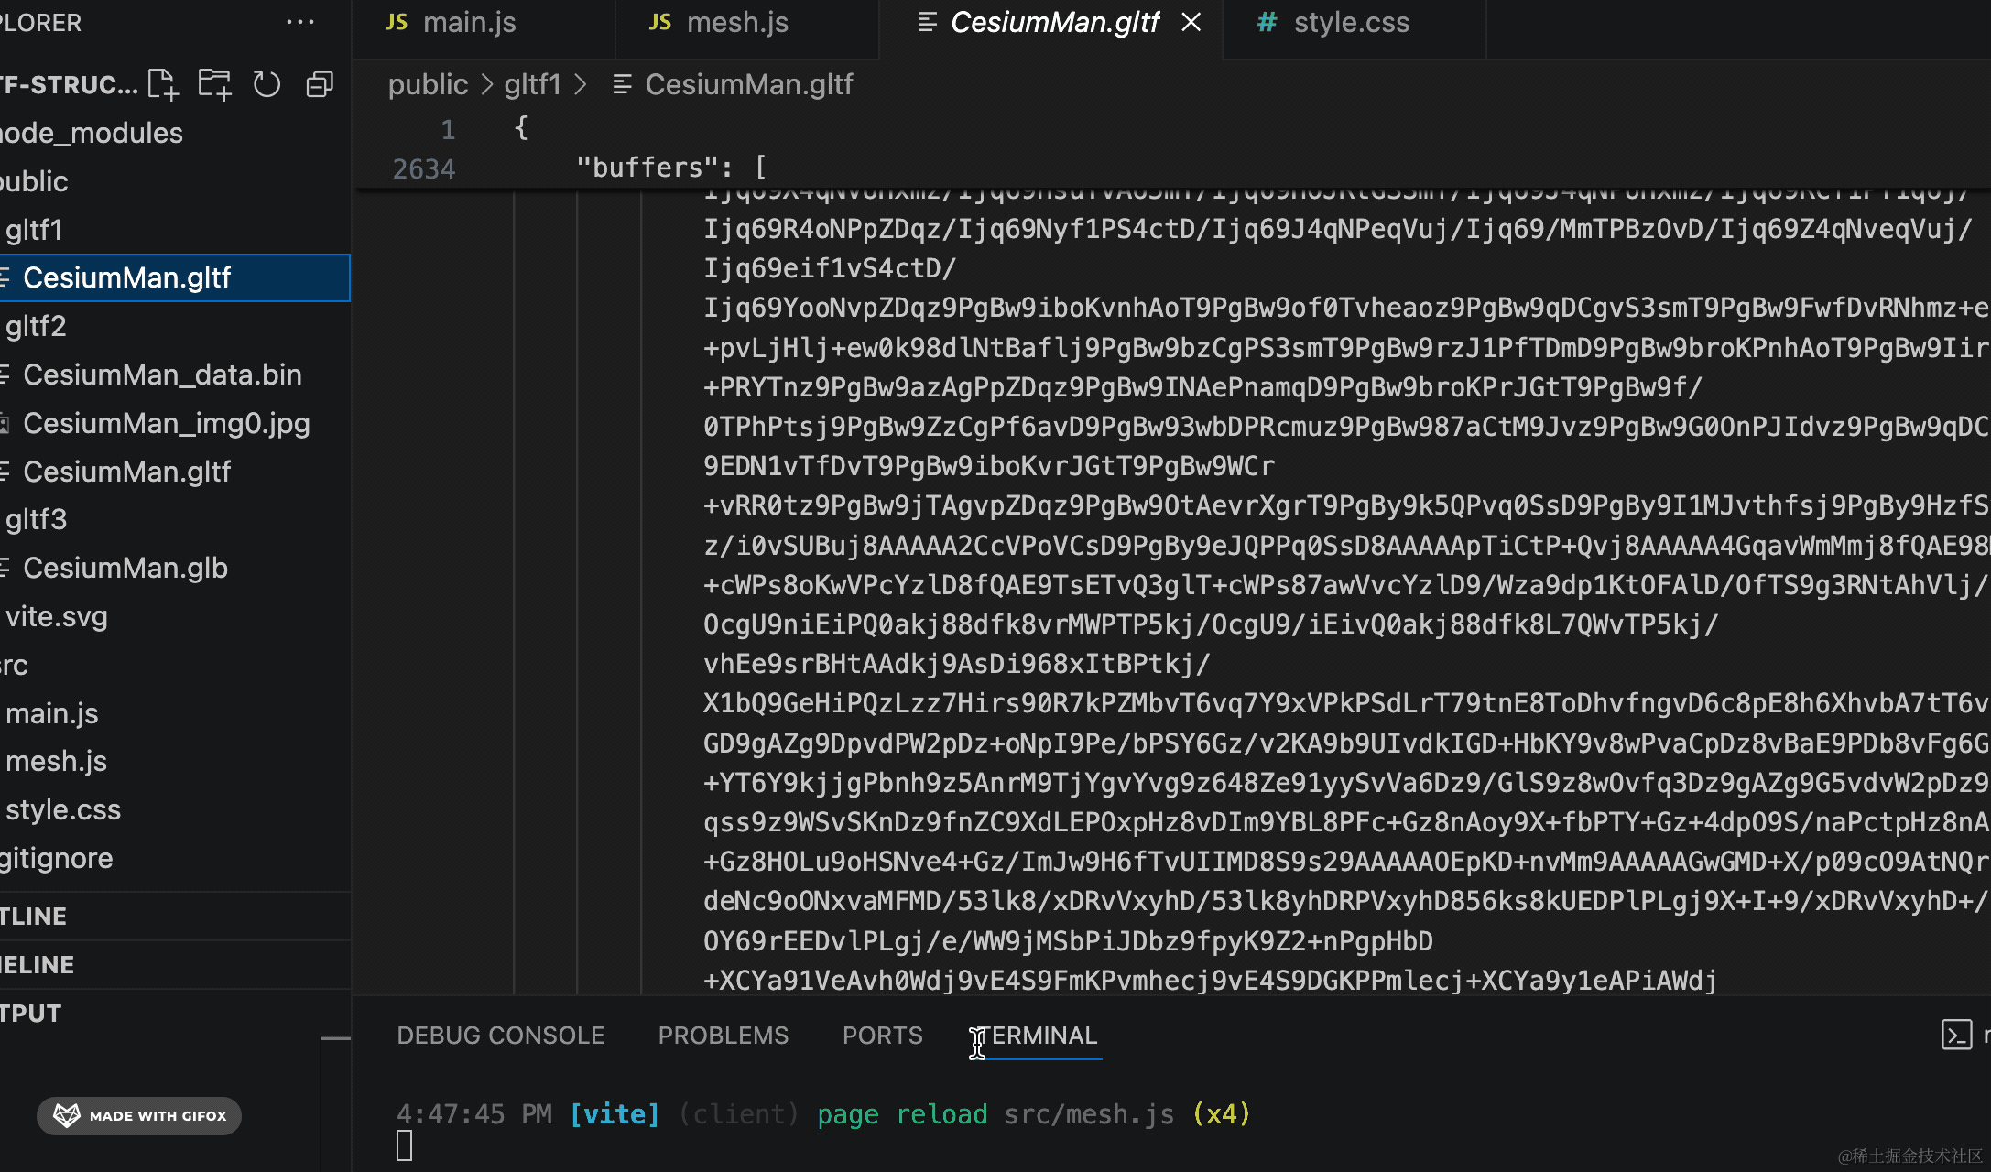The width and height of the screenshot is (1991, 1172).
Task: Open CesiumMan.gltf under gltf2 folder
Action: [175, 472]
